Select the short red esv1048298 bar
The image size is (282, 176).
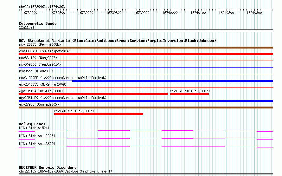(189, 94)
